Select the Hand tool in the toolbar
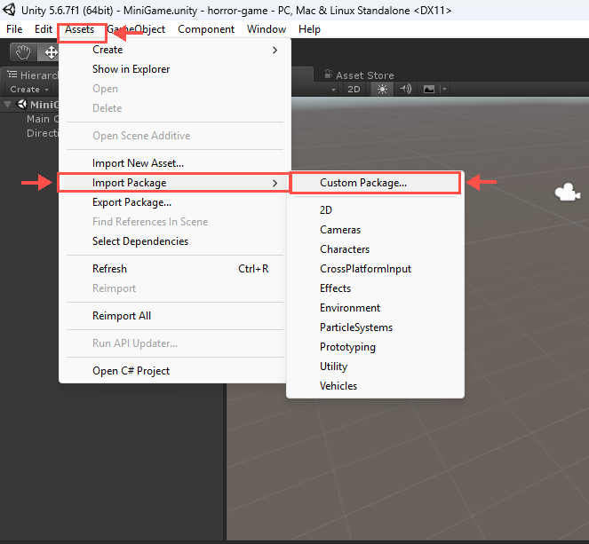Viewport: 589px width, 544px height. coord(23,52)
